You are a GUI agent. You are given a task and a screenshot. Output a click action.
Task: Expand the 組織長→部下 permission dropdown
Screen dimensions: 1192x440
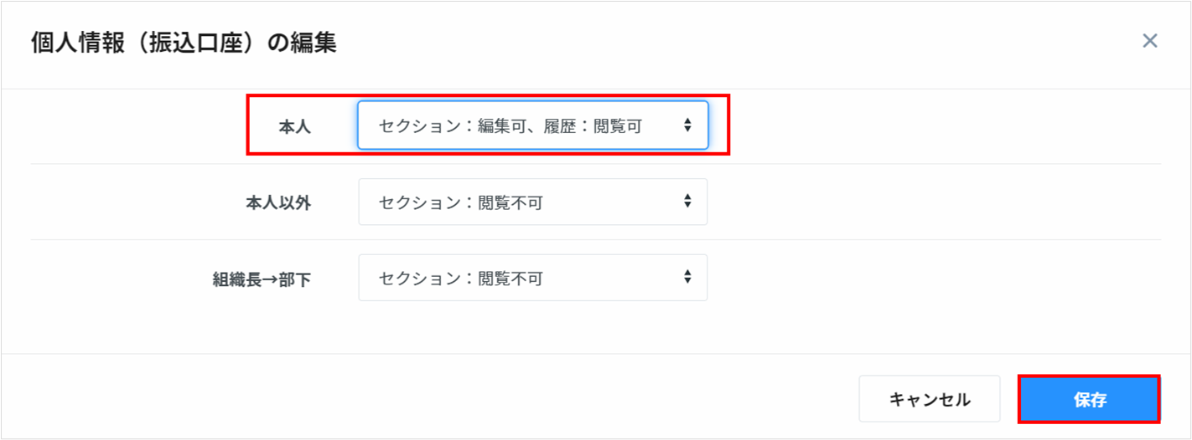point(532,278)
